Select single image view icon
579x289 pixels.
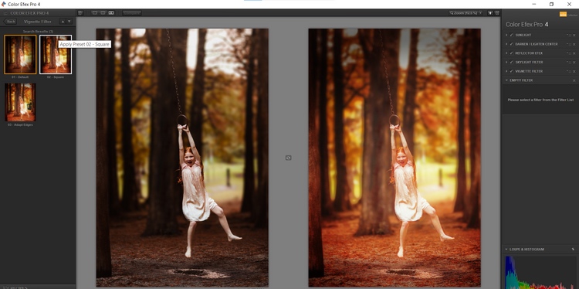(94, 12)
